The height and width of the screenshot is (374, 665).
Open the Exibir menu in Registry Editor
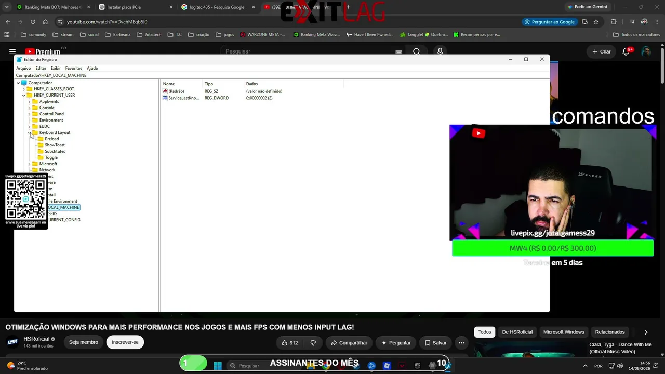(56, 68)
